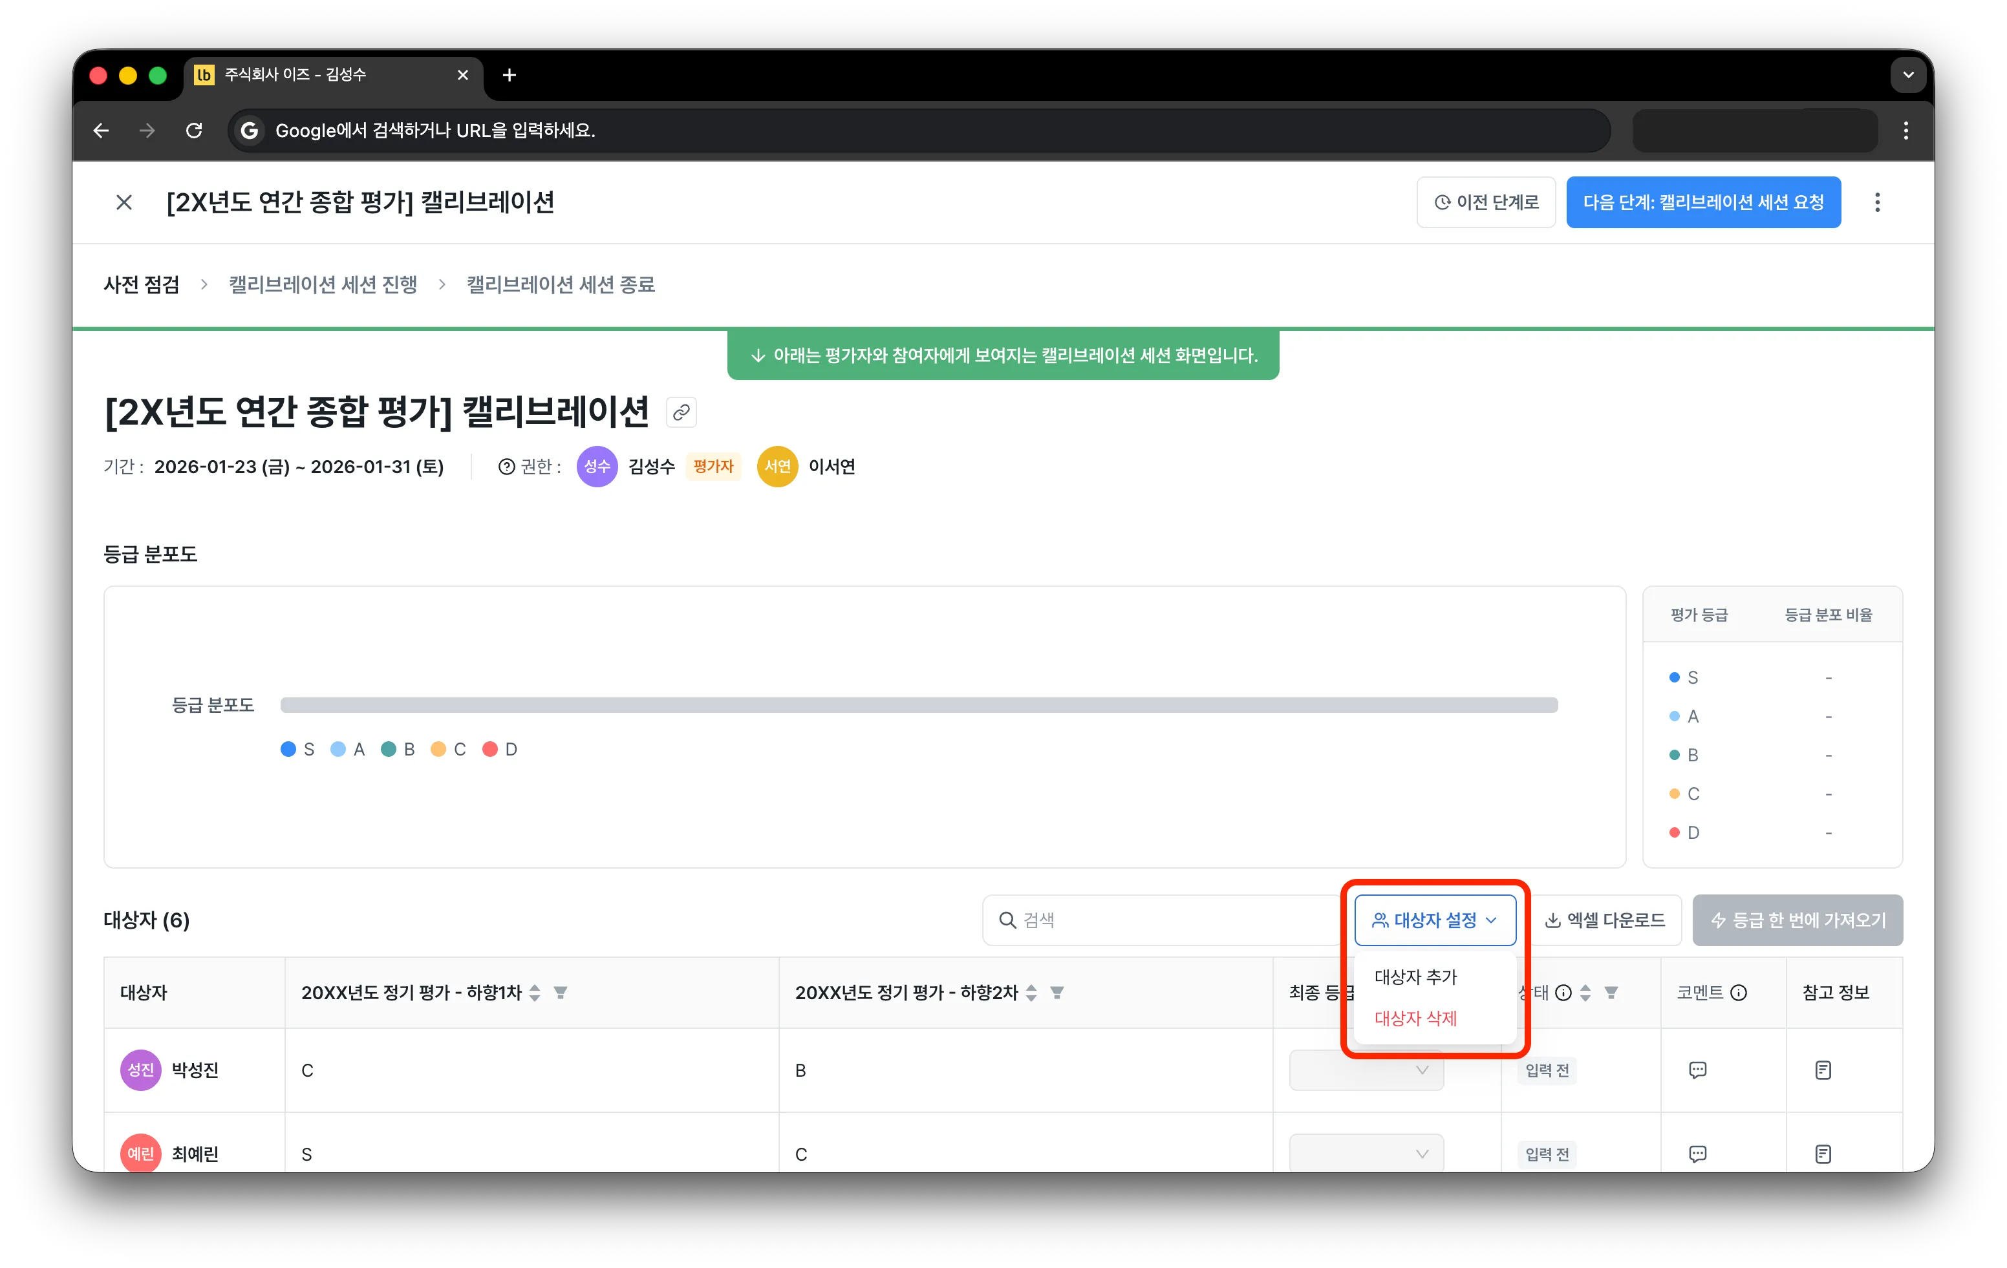The image size is (2007, 1268).
Task: Click 이서연 participant name
Action: 832,467
